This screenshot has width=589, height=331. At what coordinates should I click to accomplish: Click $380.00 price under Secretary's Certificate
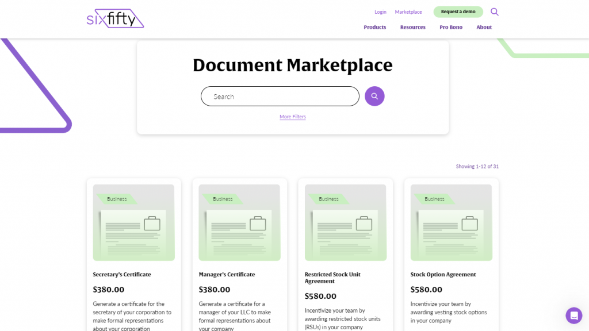(108, 290)
